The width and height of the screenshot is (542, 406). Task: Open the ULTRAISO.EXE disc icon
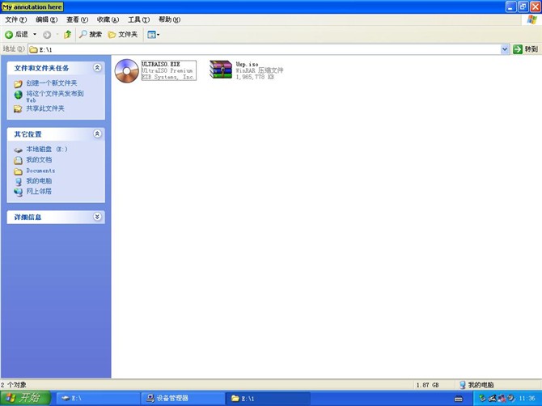pyautogui.click(x=126, y=71)
